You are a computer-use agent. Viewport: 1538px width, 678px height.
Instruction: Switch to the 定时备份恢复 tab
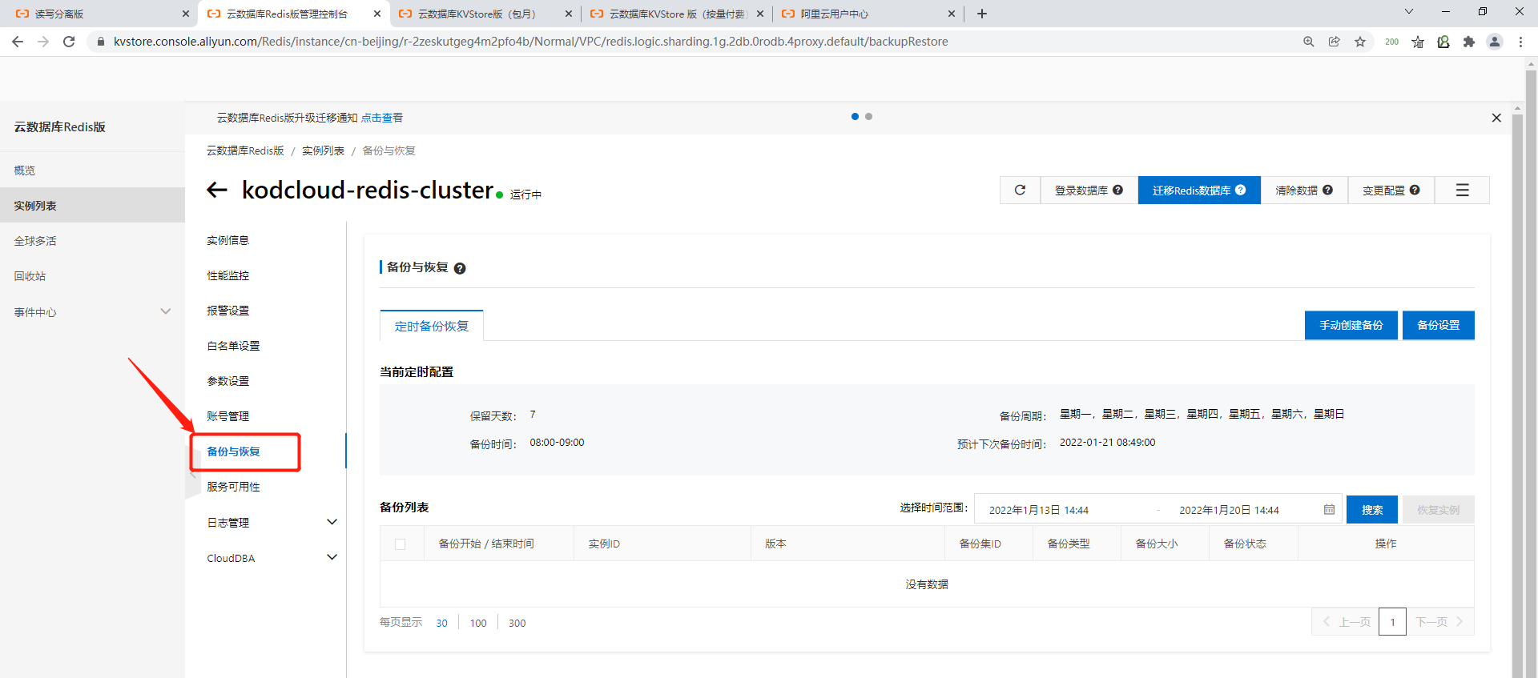pos(432,326)
